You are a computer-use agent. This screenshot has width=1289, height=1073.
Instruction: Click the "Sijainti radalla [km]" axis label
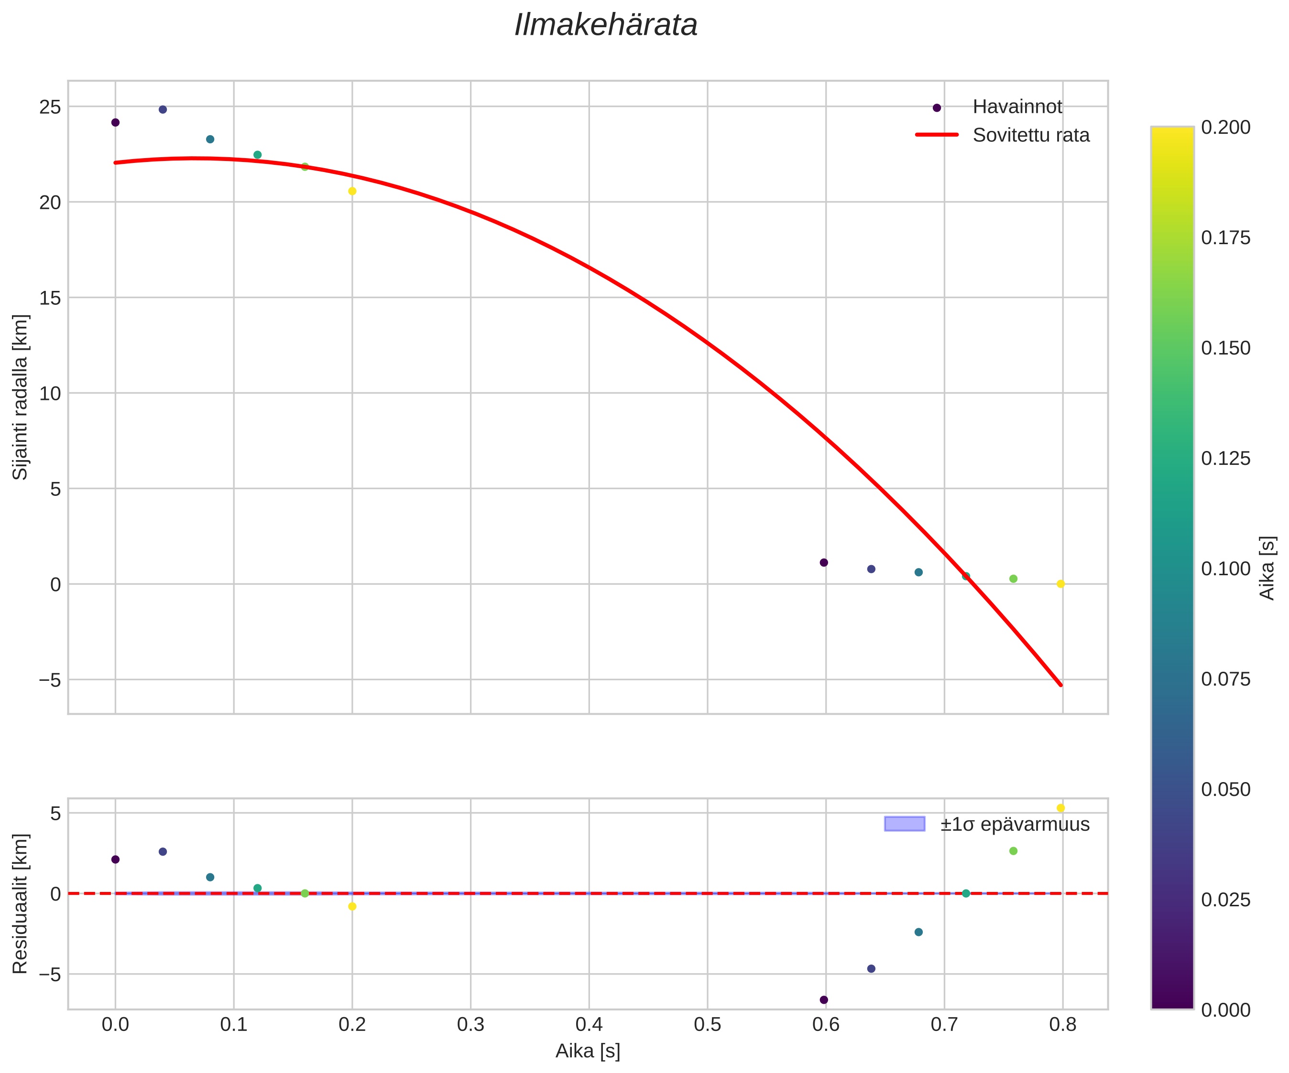point(20,397)
